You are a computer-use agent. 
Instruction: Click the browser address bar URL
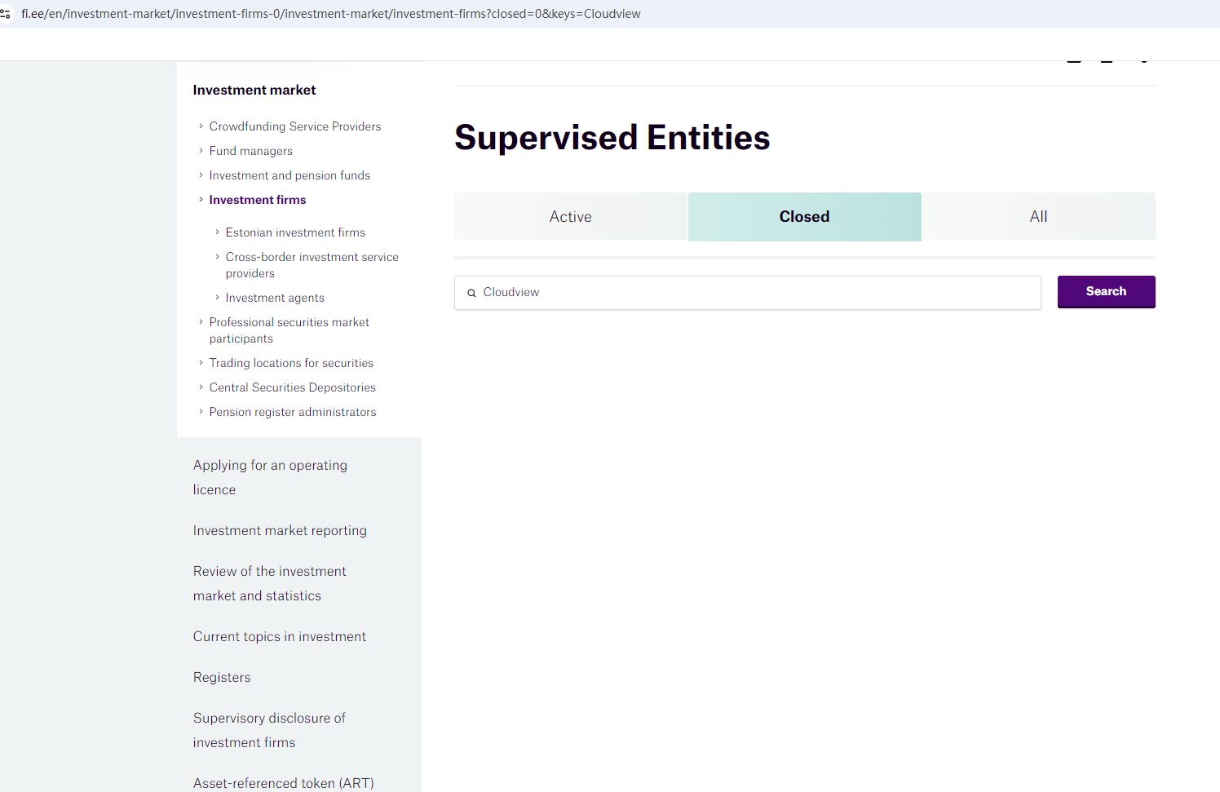click(x=330, y=14)
